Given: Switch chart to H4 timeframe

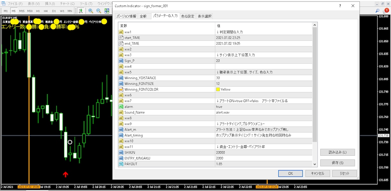Looking at the screenshot, I should pos(46,11).
